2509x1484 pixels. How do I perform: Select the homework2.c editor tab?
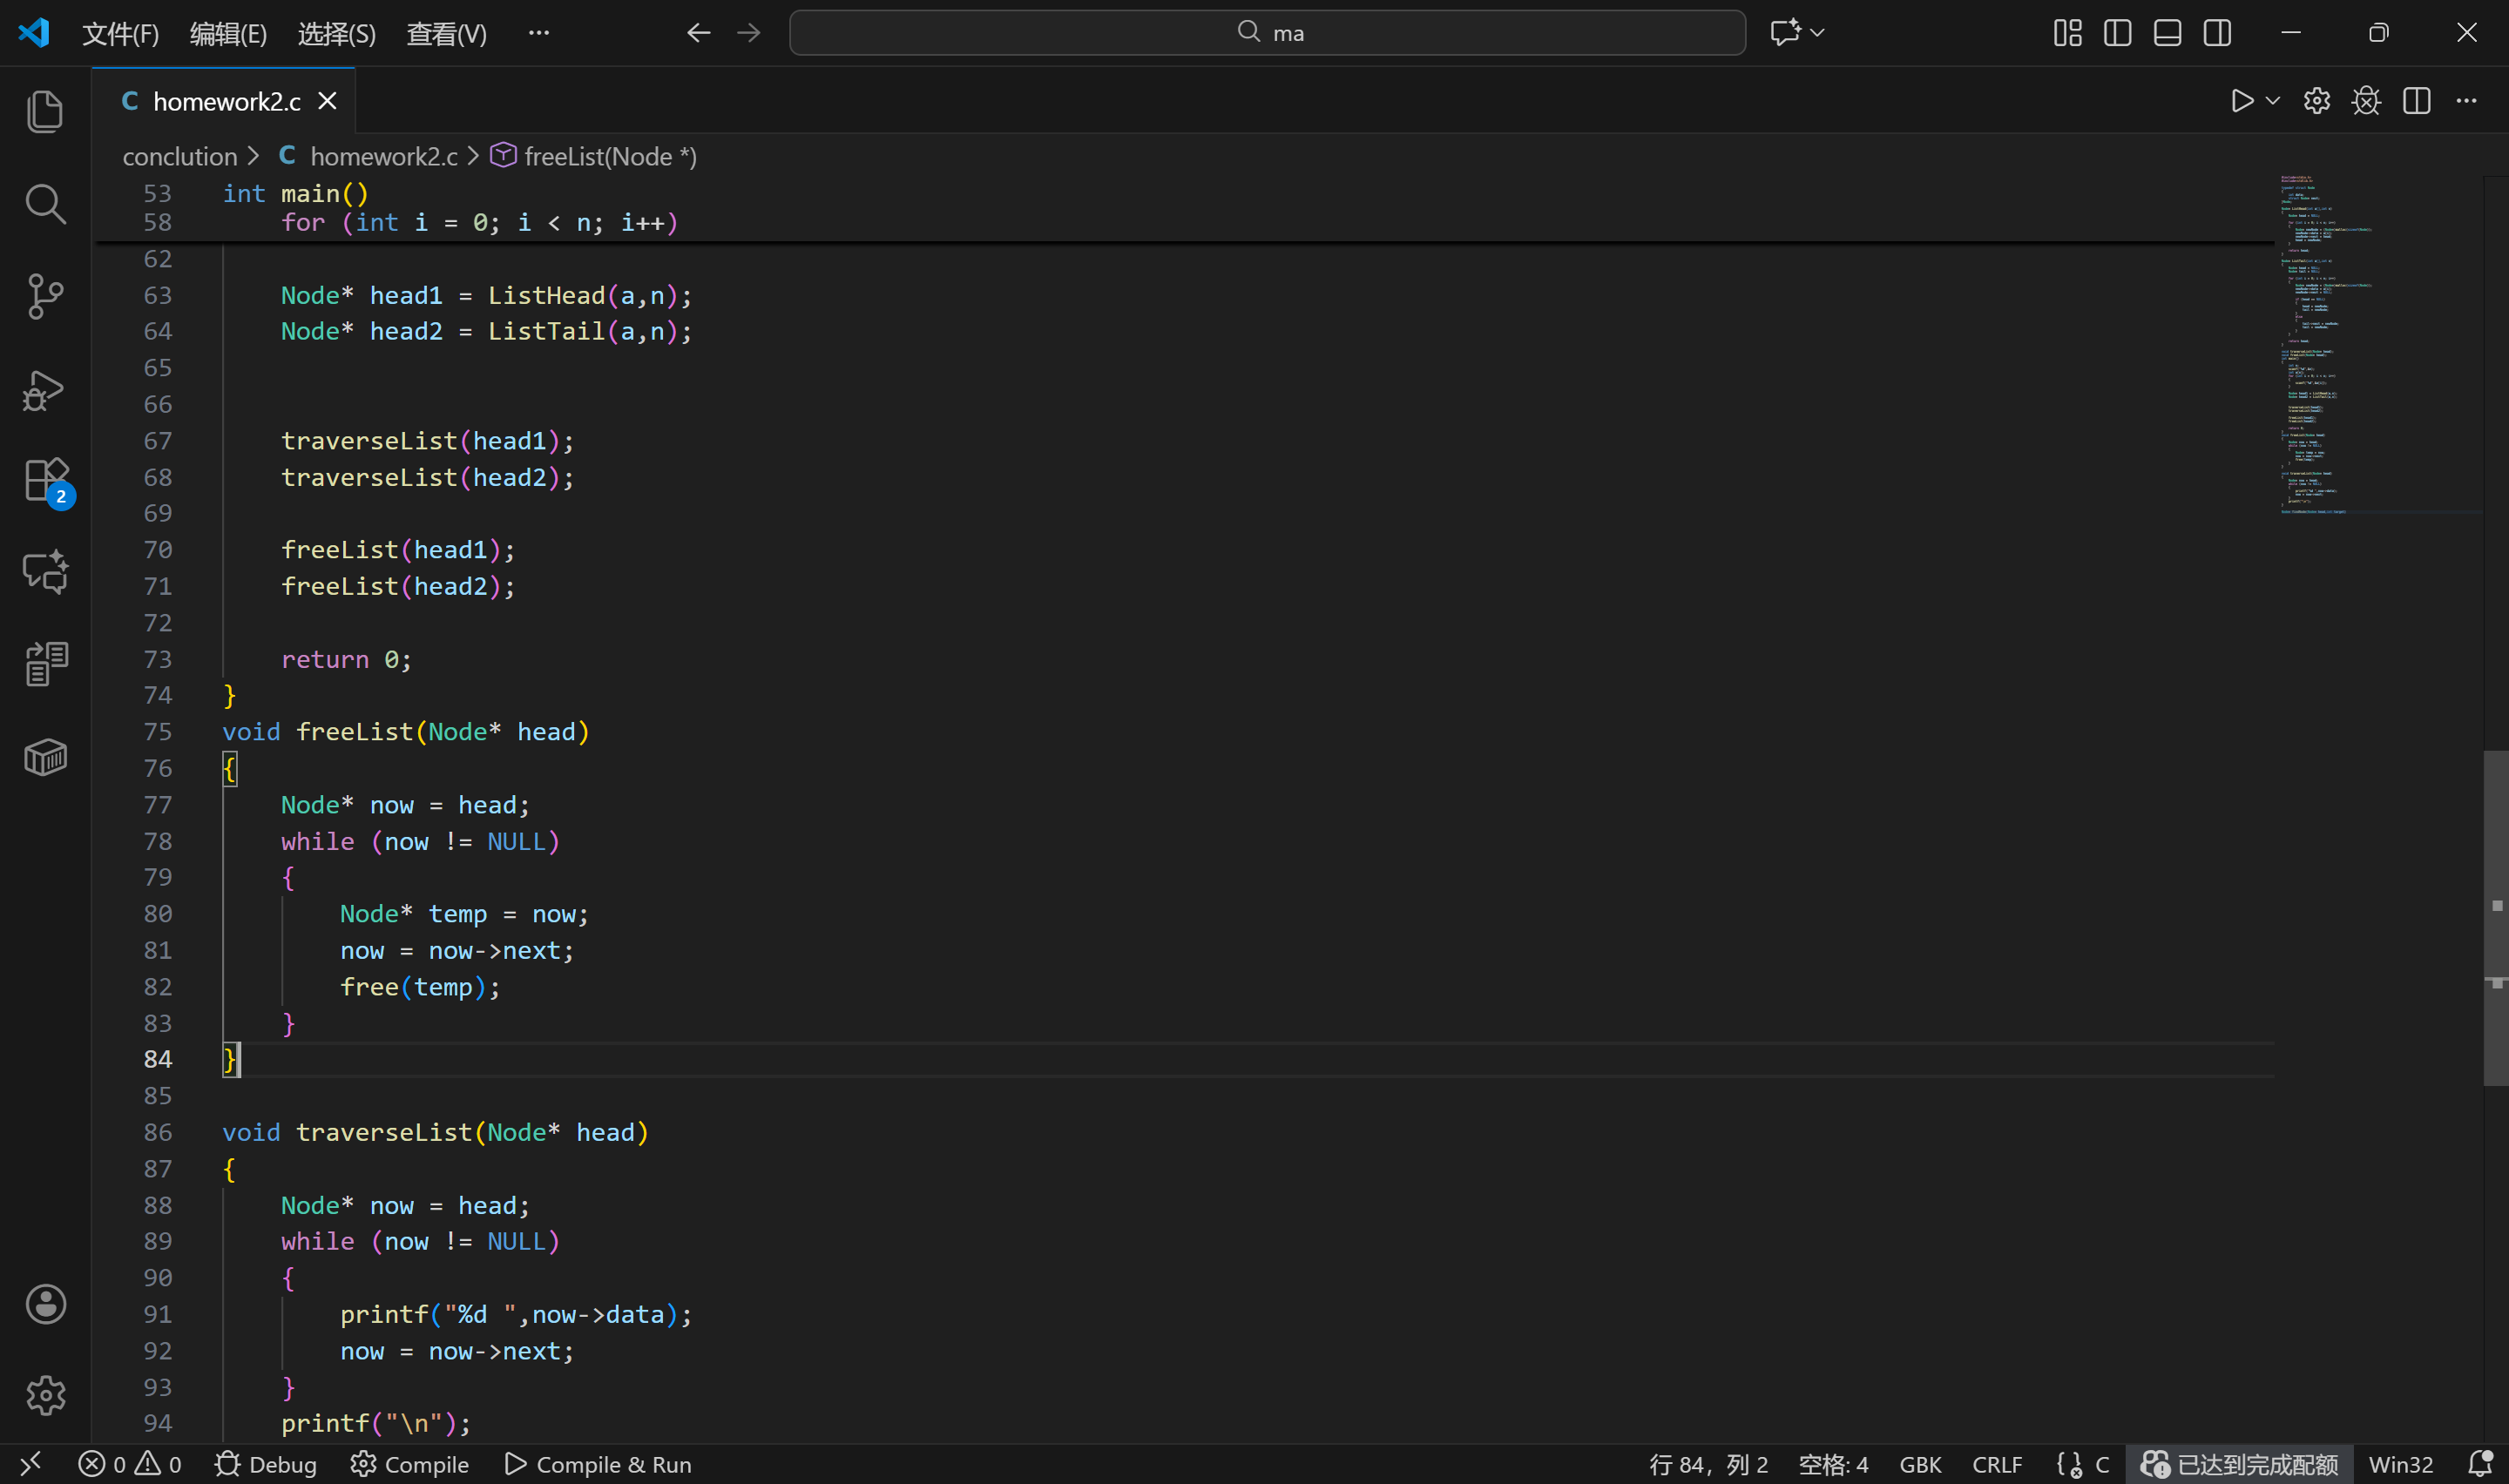(x=226, y=101)
